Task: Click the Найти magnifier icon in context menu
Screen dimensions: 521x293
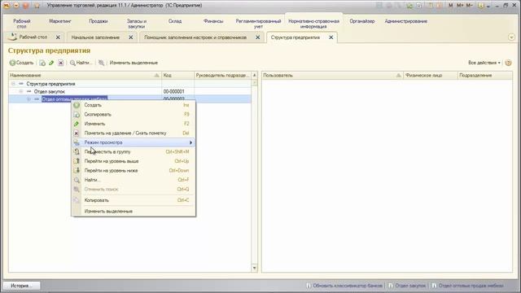Action: [77, 180]
